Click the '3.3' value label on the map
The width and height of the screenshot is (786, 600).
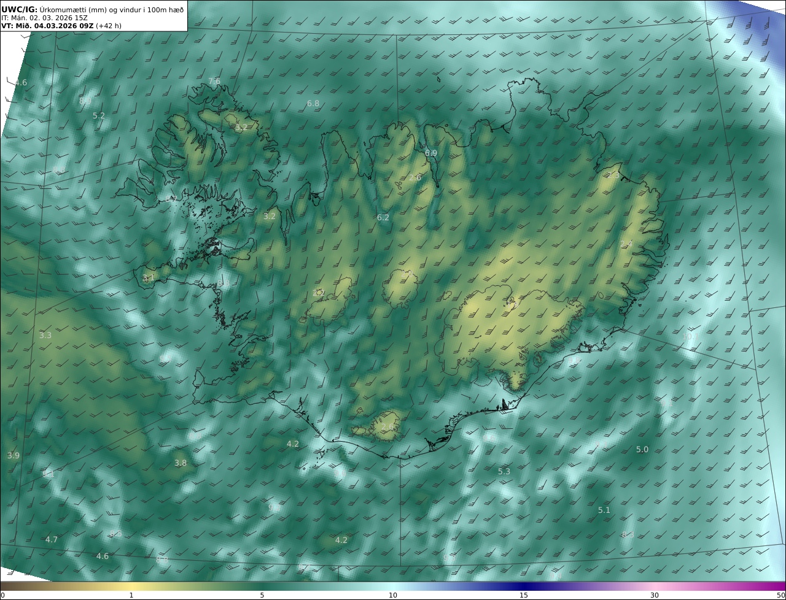(45, 335)
